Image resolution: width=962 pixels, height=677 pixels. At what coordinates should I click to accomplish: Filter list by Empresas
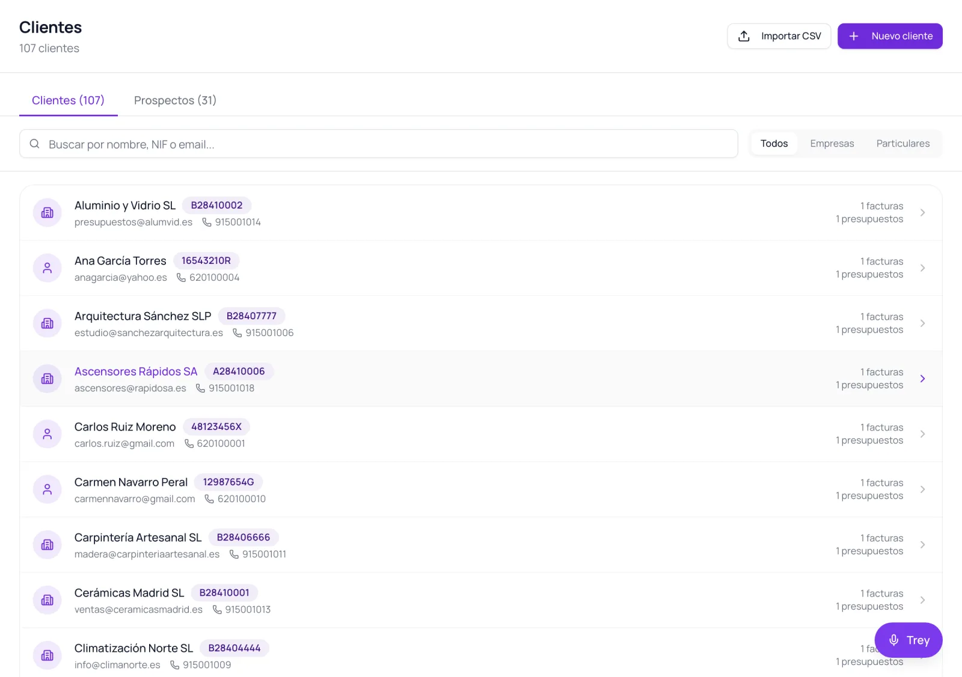[x=832, y=144]
